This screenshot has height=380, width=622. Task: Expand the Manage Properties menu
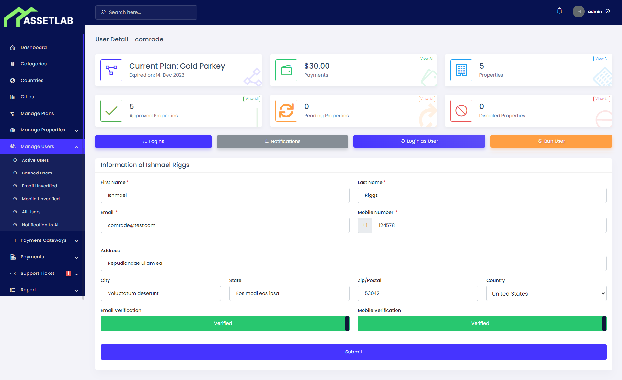[x=42, y=130]
